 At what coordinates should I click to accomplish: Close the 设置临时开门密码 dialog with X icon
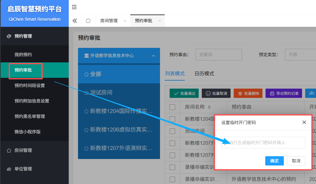[x=304, y=123]
